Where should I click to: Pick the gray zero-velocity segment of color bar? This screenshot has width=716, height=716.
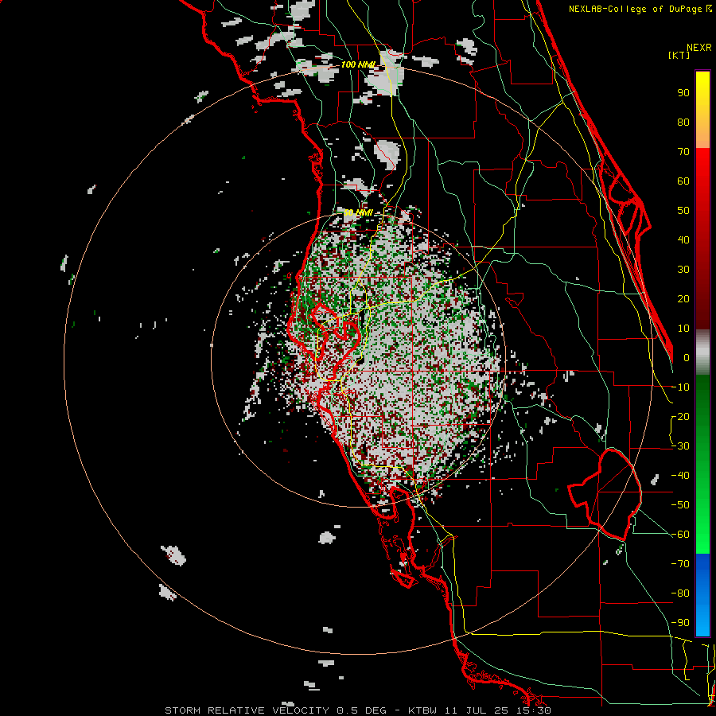click(702, 352)
